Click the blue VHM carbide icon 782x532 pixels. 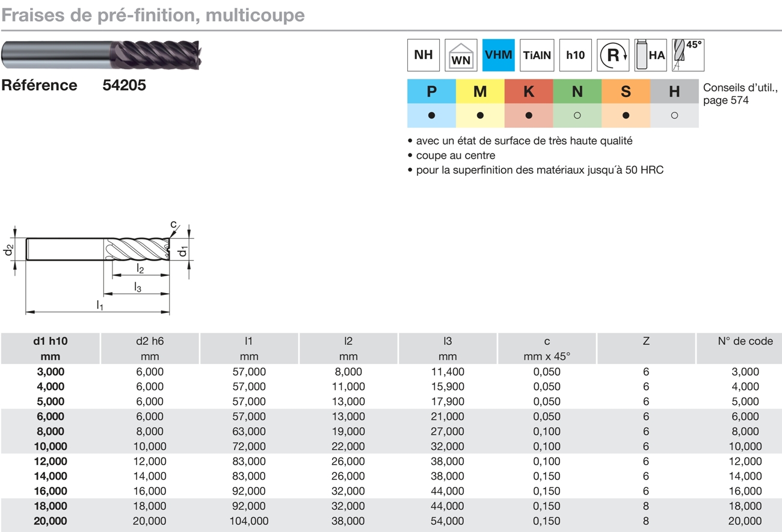click(x=499, y=55)
